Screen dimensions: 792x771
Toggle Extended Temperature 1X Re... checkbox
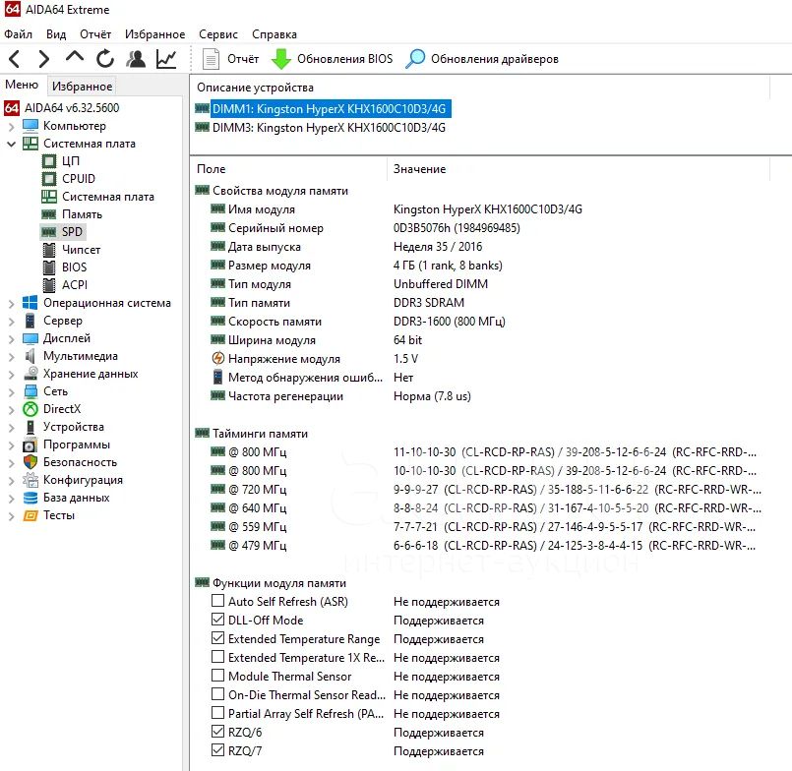pyautogui.click(x=217, y=657)
